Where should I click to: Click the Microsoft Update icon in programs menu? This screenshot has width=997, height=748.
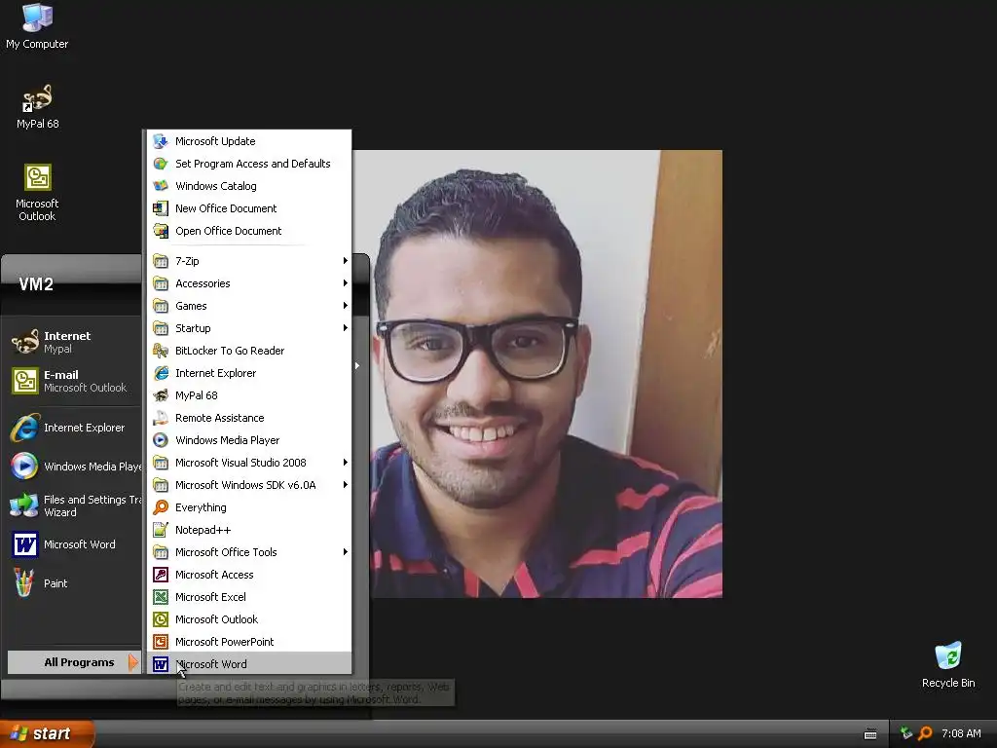point(161,141)
